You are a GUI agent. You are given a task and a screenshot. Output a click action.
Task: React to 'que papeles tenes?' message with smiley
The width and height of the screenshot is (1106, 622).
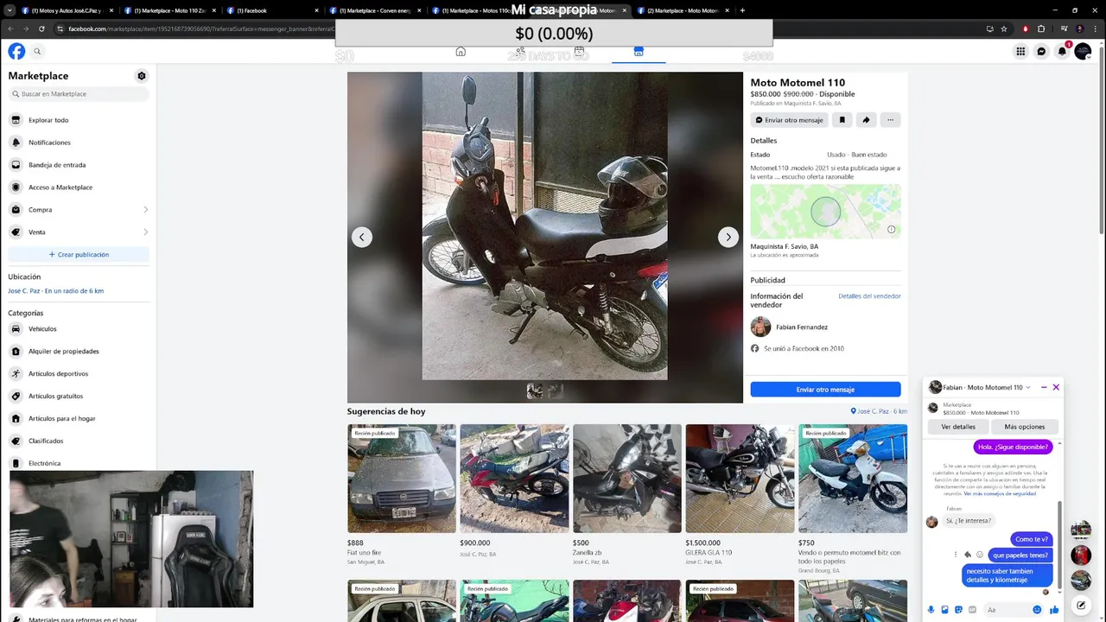click(x=980, y=555)
